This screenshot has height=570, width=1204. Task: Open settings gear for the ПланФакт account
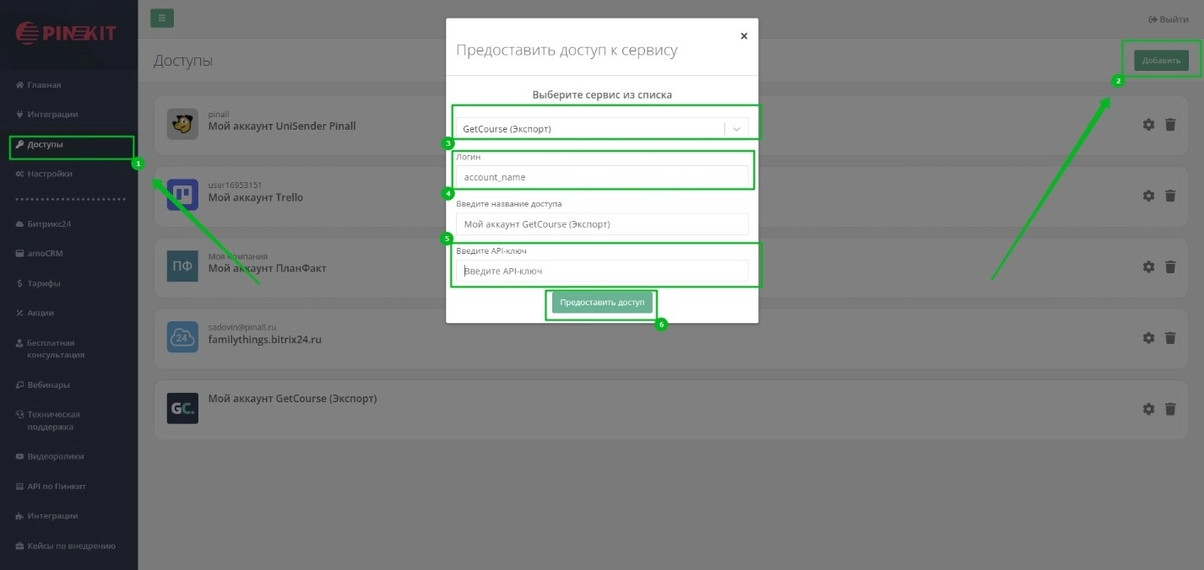[1148, 266]
